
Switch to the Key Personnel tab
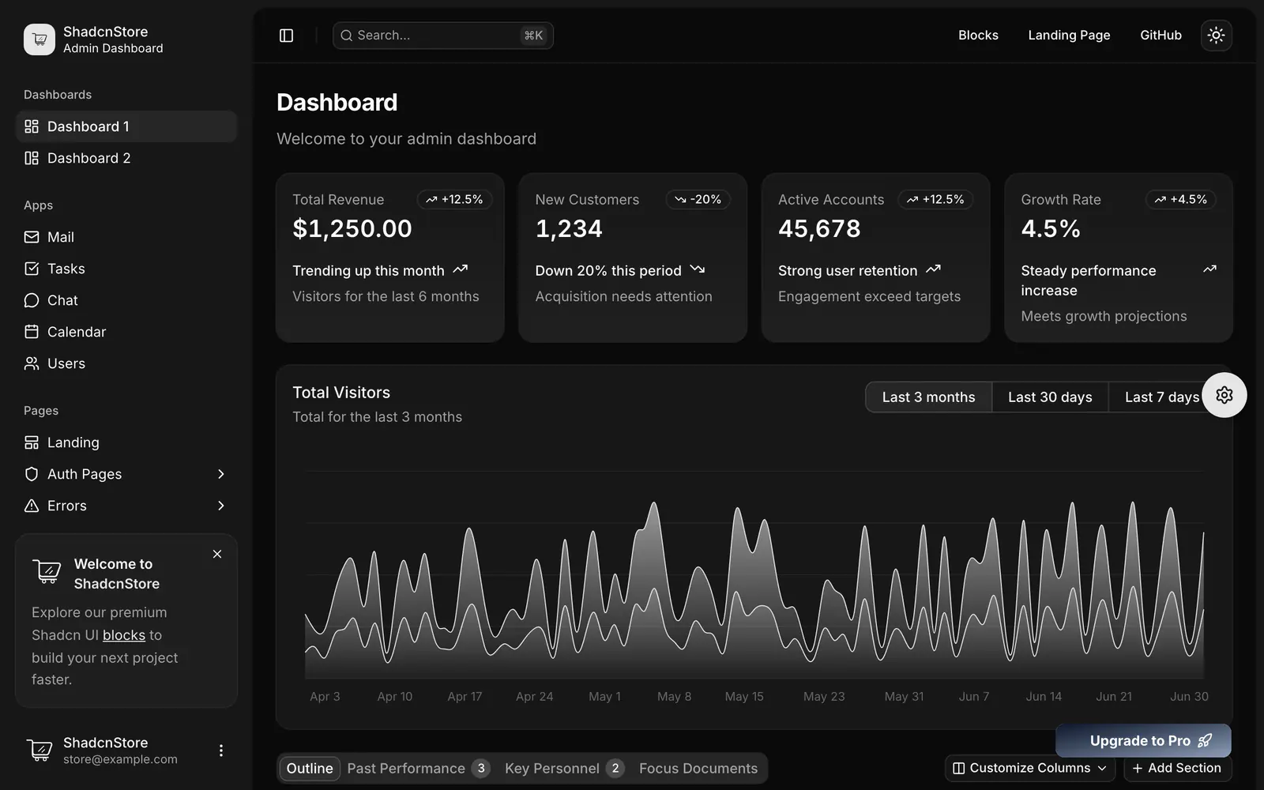(564, 769)
